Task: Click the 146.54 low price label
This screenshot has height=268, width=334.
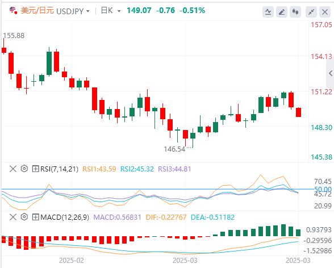Action: [174, 149]
